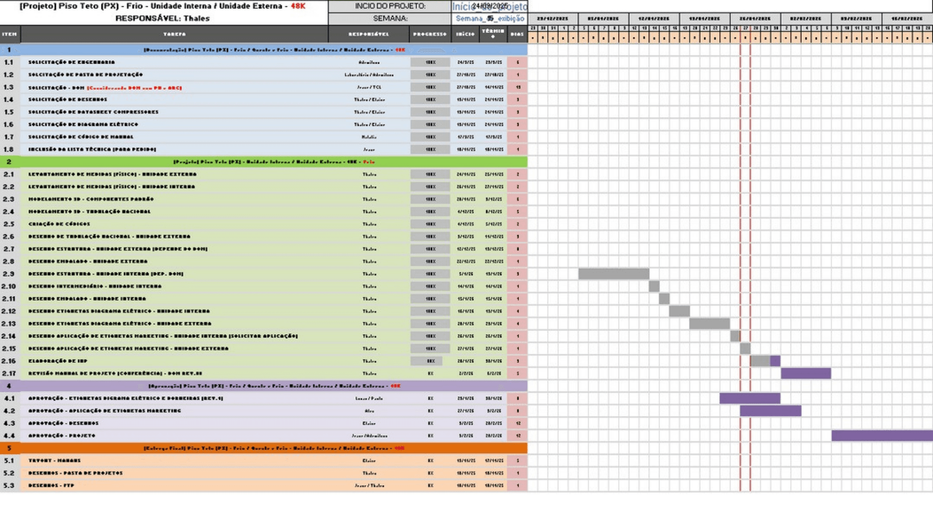This screenshot has height=525, width=933.
Task: Select the green section 2 header row
Action: [274, 162]
